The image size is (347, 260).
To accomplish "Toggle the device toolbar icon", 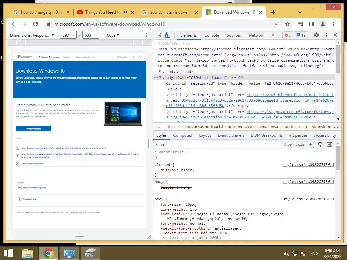I will pos(168,35).
